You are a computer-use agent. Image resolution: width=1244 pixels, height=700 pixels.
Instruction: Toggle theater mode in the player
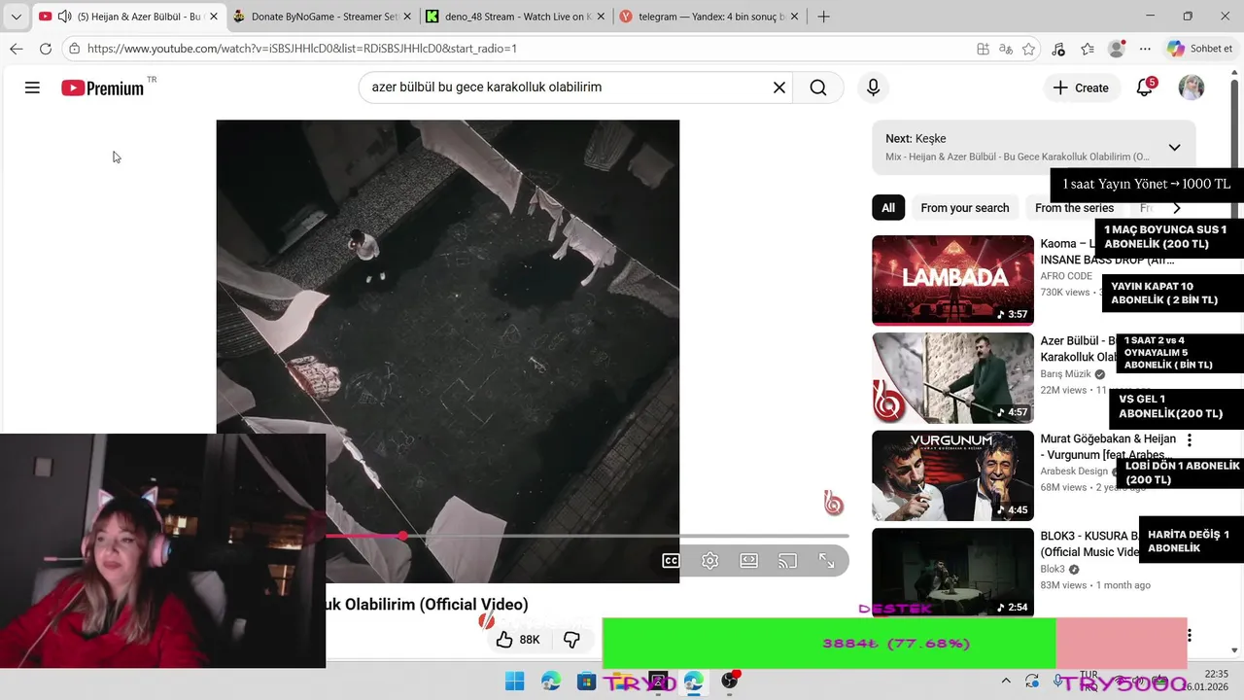(748, 561)
